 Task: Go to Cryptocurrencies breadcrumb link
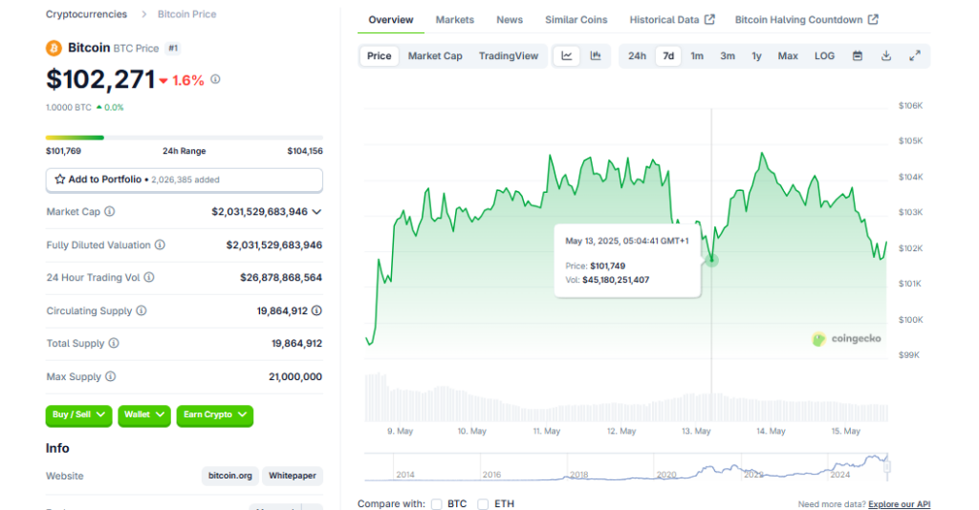click(x=86, y=13)
